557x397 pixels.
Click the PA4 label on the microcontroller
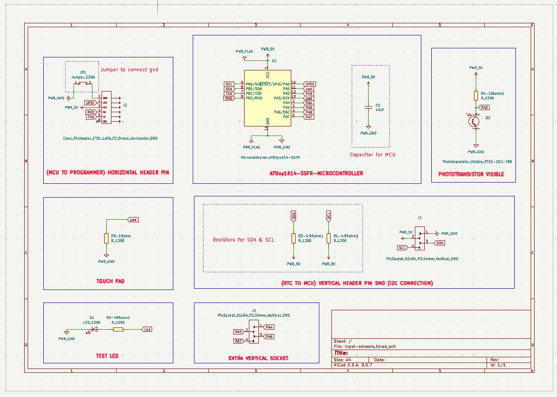(308, 103)
